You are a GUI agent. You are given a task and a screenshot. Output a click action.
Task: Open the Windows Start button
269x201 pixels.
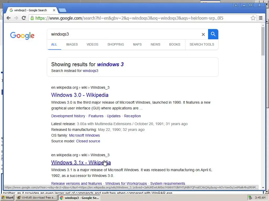8,198
